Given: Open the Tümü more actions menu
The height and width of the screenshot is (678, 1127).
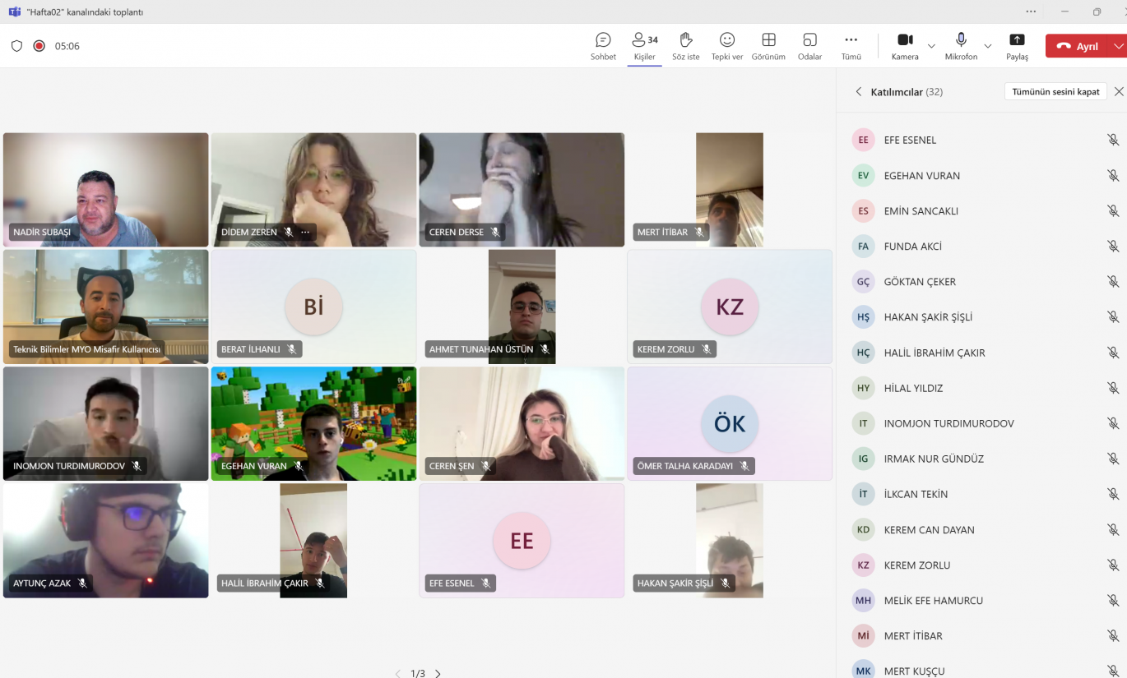Looking at the screenshot, I should pyautogui.click(x=851, y=46).
